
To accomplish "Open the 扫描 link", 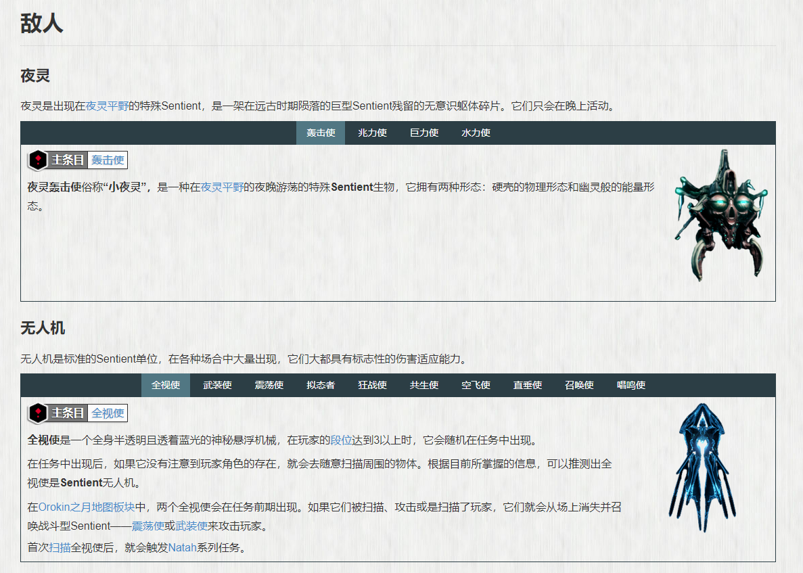I will click(60, 547).
